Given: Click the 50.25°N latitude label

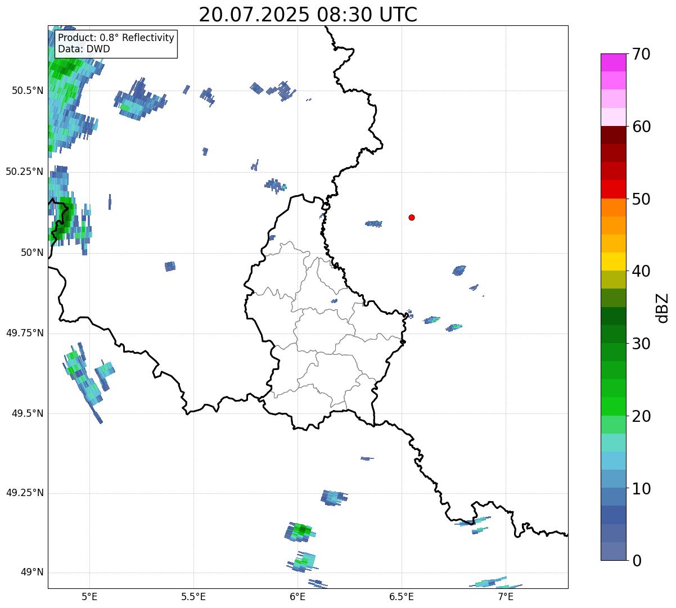Looking at the screenshot, I should [25, 172].
